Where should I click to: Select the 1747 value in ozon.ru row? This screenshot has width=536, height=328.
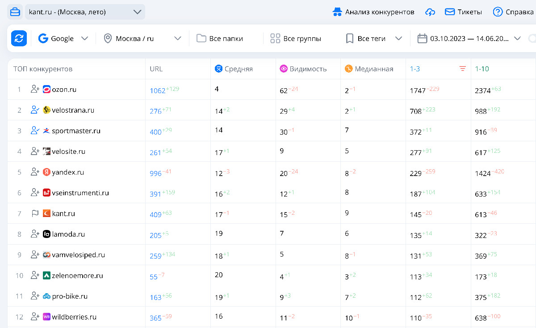tap(419, 91)
